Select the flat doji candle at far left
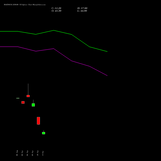161x161 pixels. click(x=18, y=98)
